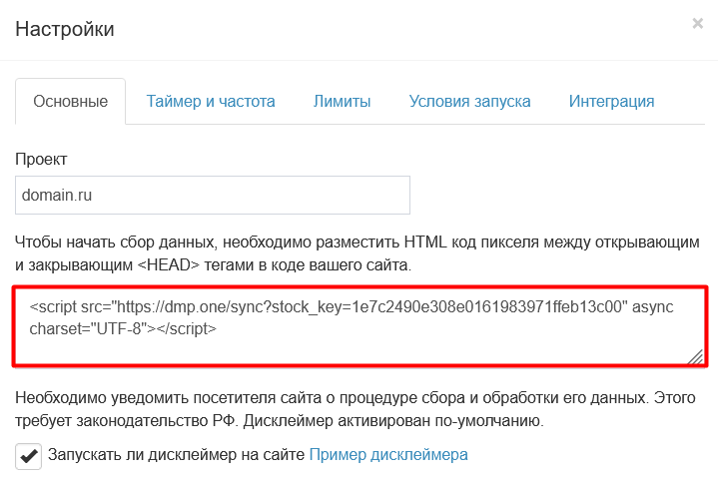Close the Настройки dialog with the X
718x485 pixels.
click(x=697, y=23)
